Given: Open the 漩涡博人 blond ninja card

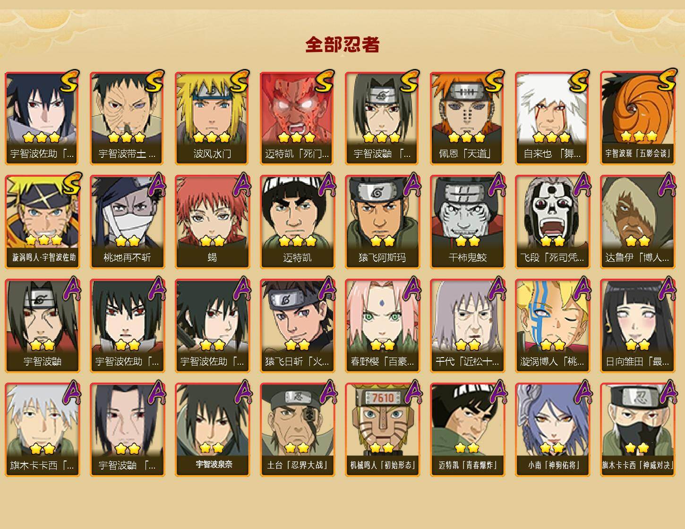Looking at the screenshot, I should (552, 326).
